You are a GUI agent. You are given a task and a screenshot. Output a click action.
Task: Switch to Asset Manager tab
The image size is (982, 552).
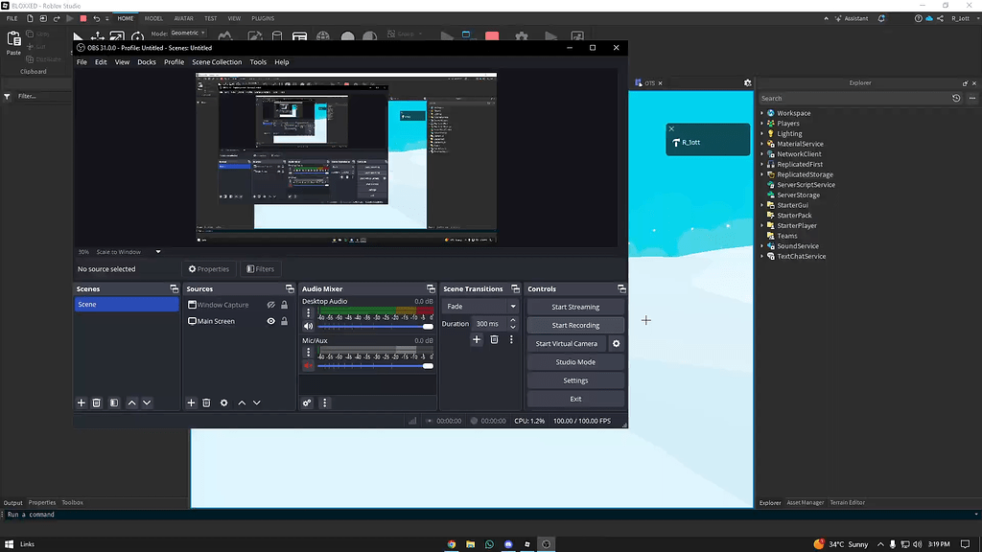tap(806, 502)
